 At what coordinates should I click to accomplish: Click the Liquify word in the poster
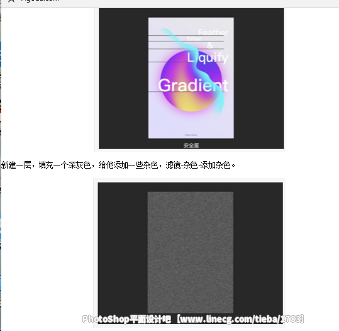[208, 58]
